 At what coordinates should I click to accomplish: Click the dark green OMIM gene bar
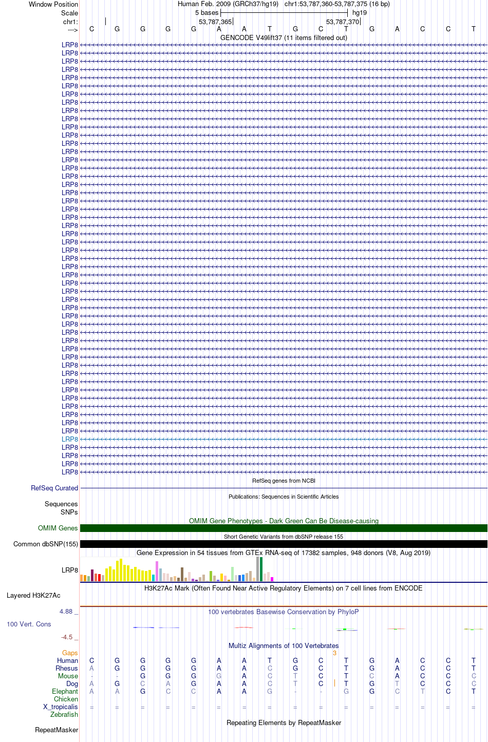click(284, 528)
